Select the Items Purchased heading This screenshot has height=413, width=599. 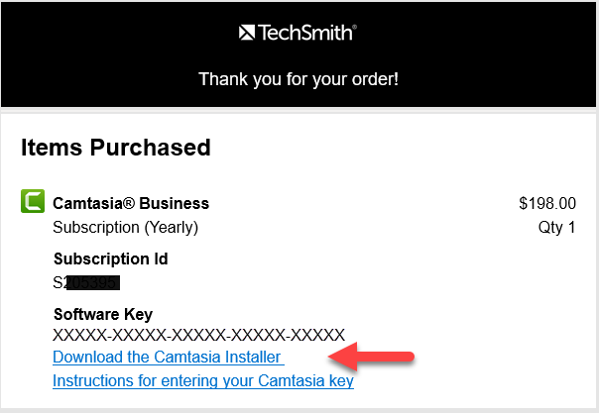[116, 148]
